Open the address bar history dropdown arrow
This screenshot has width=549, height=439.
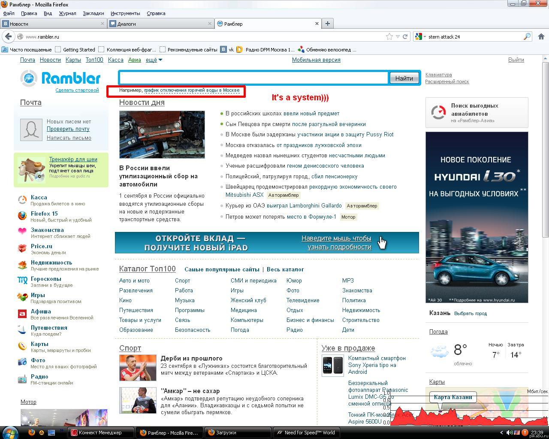pos(398,37)
